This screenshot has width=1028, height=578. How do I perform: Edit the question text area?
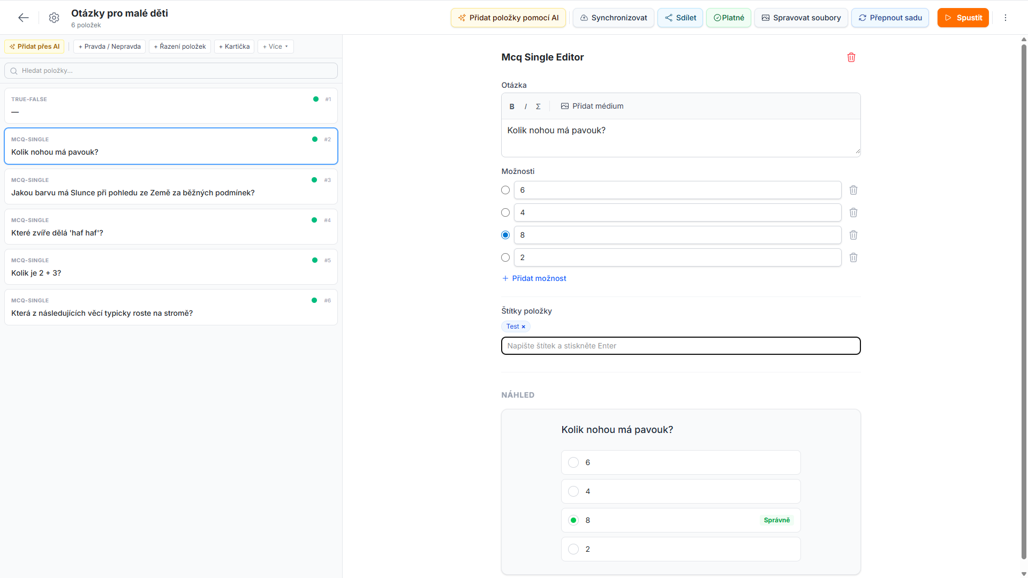click(681, 138)
